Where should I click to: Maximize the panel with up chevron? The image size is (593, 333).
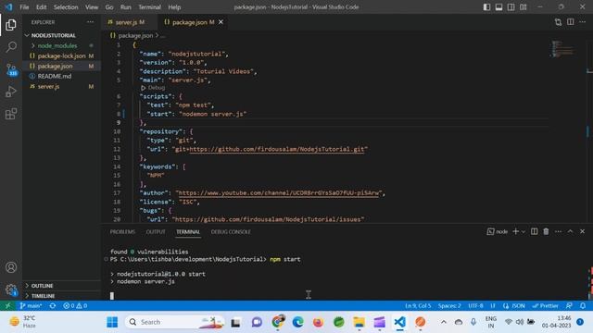[571, 231]
